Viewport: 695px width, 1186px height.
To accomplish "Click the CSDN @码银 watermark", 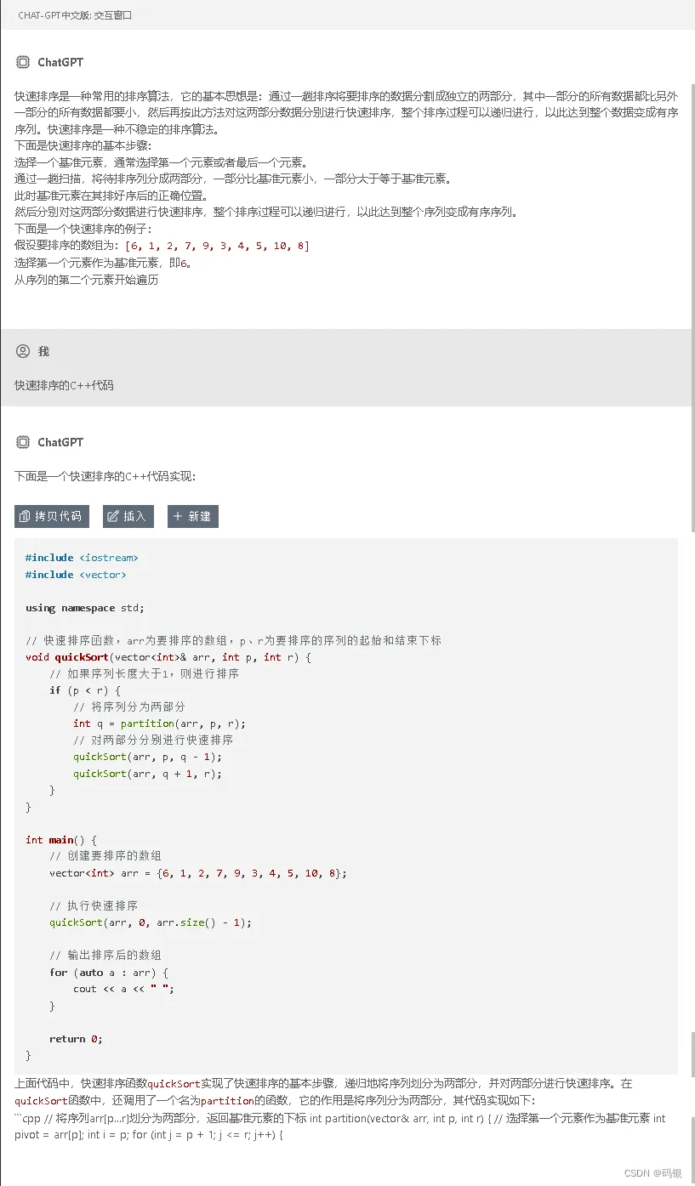I will click(653, 1172).
